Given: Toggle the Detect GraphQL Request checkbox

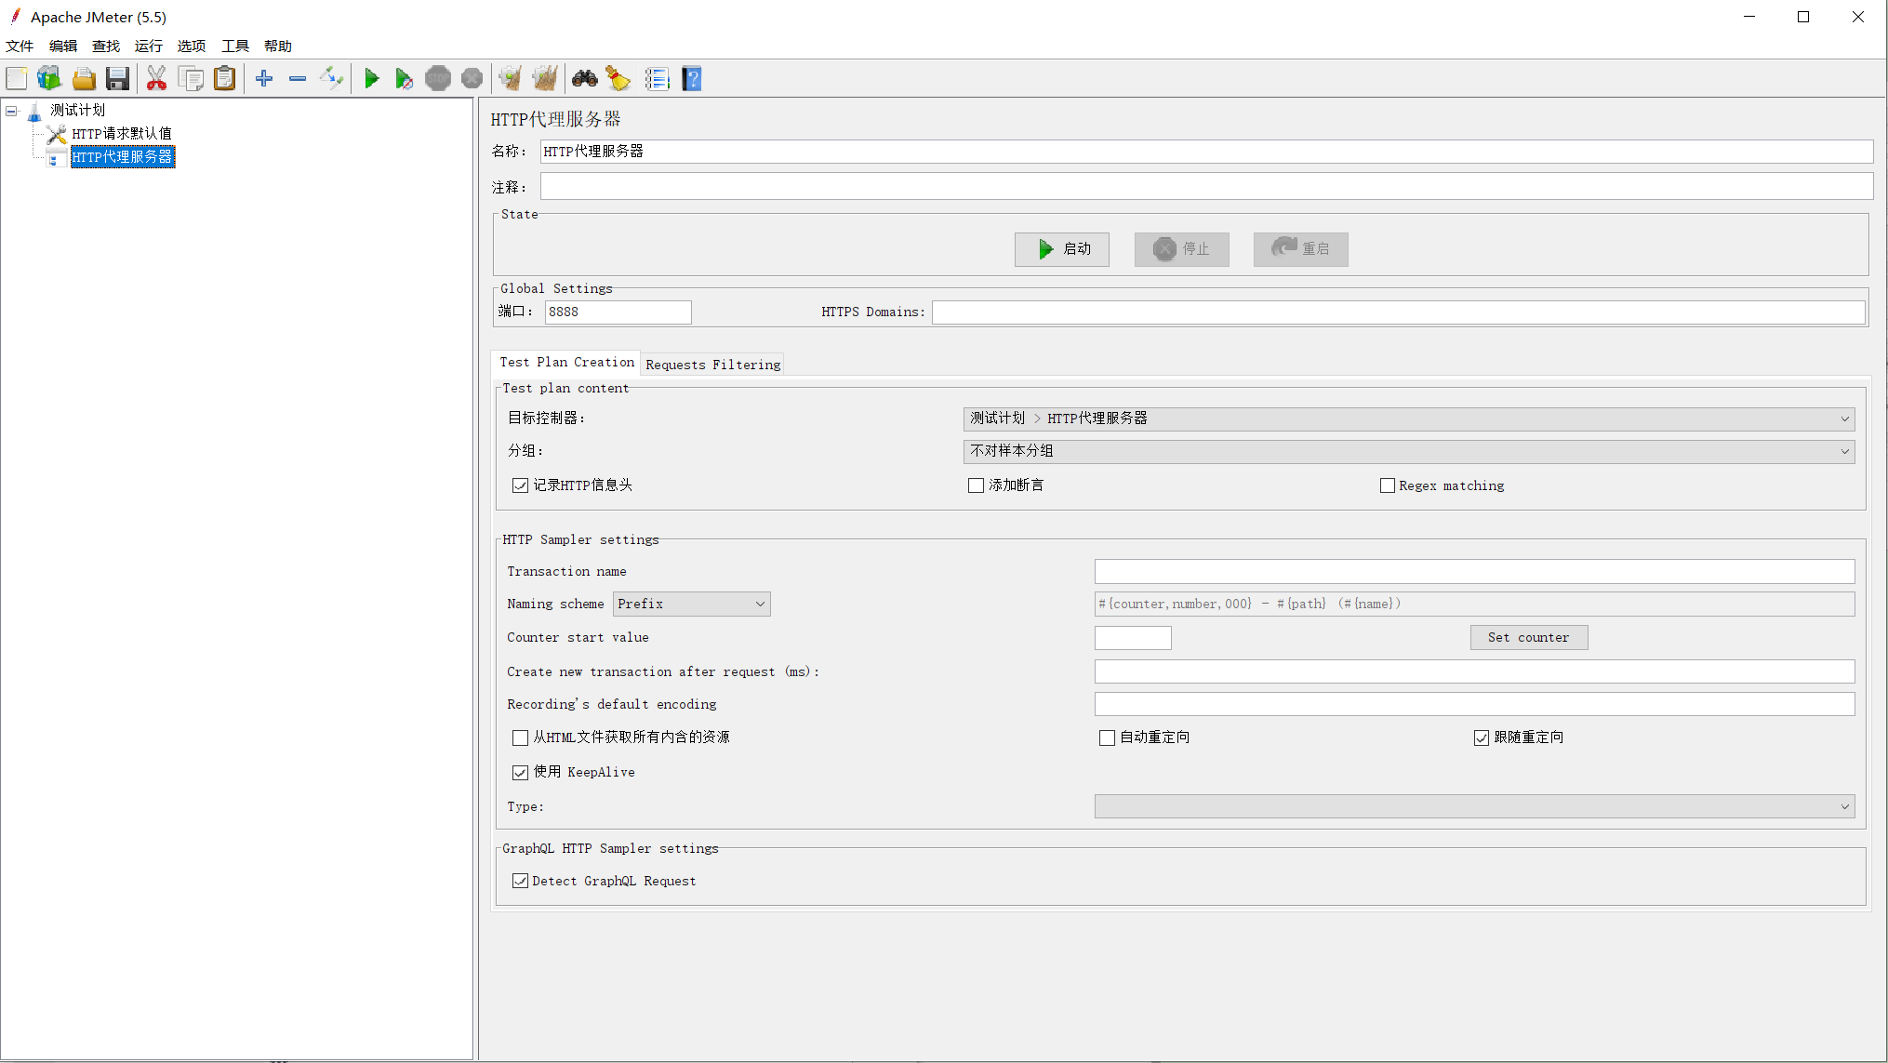Looking at the screenshot, I should coord(520,881).
